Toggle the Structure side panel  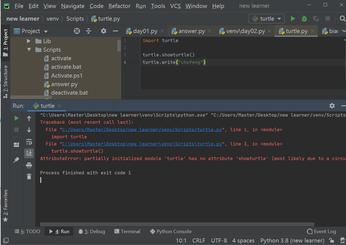6,81
